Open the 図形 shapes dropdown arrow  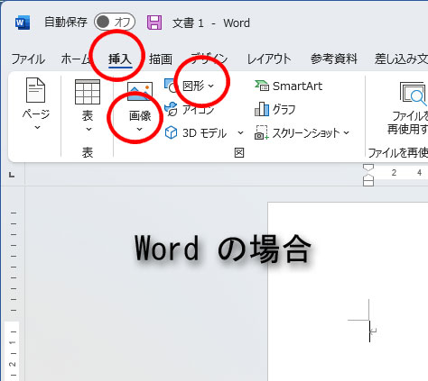click(x=211, y=86)
